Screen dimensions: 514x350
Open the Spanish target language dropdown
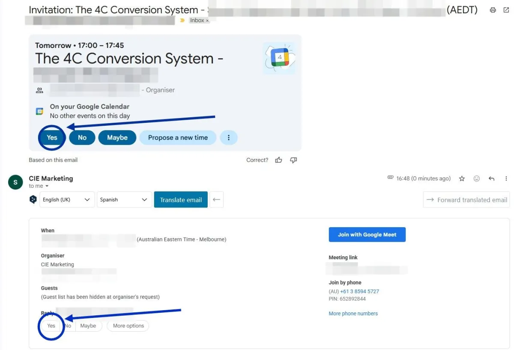124,200
